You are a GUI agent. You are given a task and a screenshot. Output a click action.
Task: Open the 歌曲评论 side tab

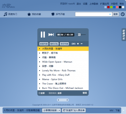(124, 35)
